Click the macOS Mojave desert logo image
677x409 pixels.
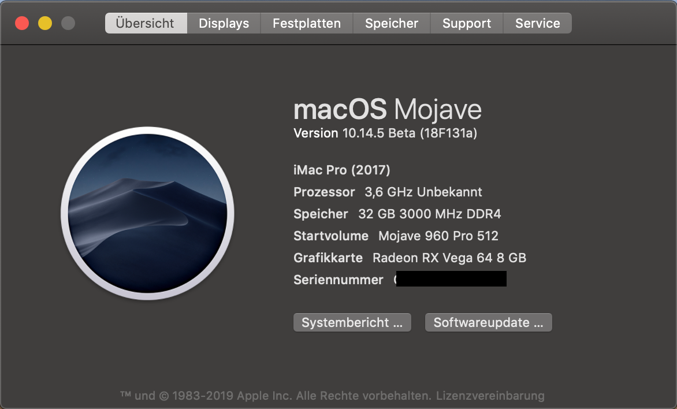click(x=147, y=213)
